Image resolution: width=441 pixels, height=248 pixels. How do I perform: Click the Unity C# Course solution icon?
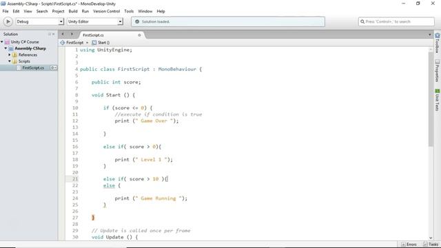(8, 42)
